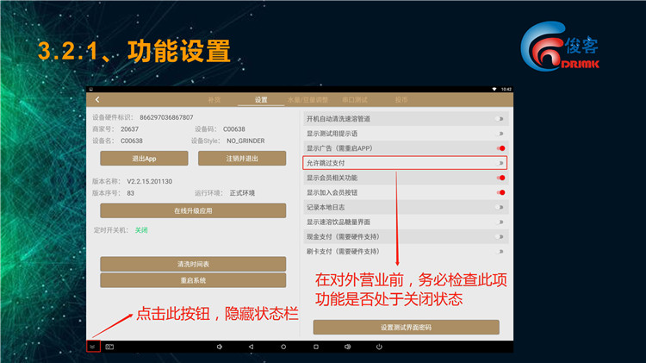This screenshot has width=646, height=363.
Task: Toggle the 允许跳过支付 switch
Action: [500, 163]
